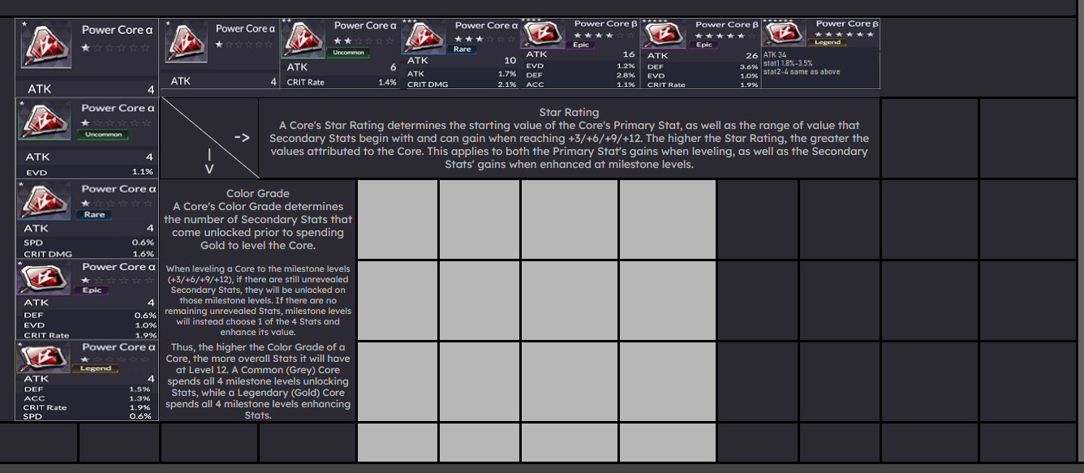Click the 'ATK 10' primary stat row
The image size is (1084, 473).
point(461,61)
